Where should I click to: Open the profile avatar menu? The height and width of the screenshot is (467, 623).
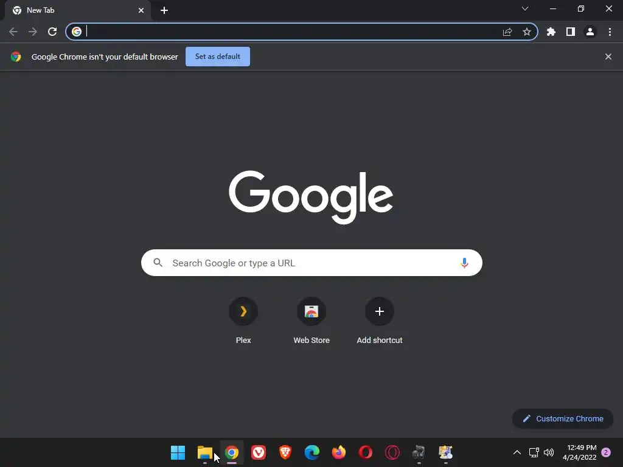click(x=590, y=32)
